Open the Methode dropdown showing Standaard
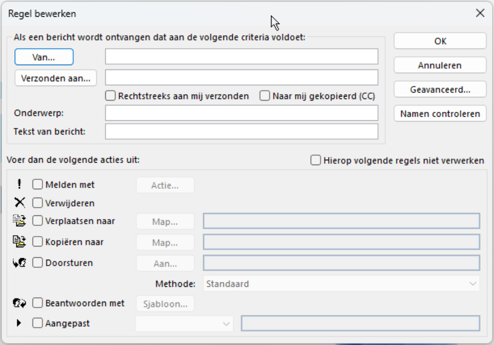494x345 pixels. tap(341, 284)
